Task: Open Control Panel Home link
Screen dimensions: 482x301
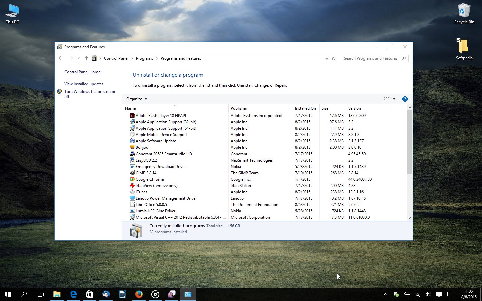Action: click(82, 72)
